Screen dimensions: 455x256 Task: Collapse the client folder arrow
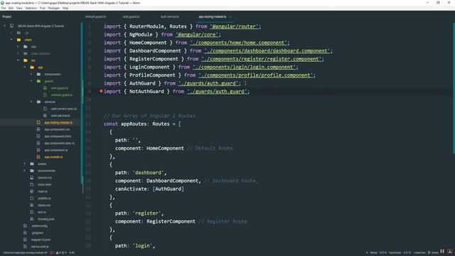click(x=11, y=40)
